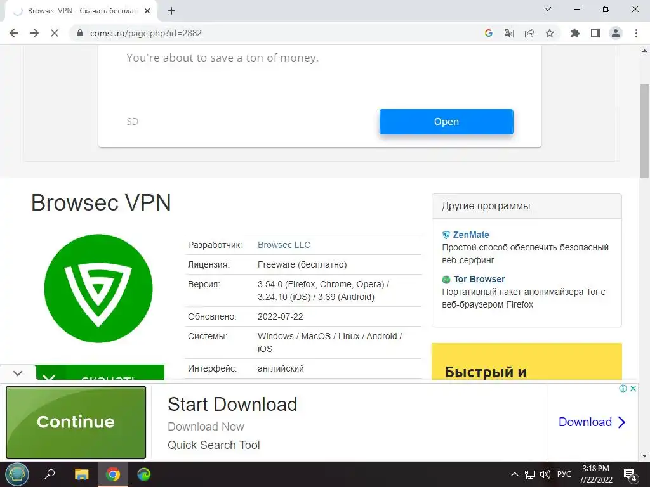Viewport: 650px width, 487px height.
Task: Click the page vertical scrollbar thumb
Action: tap(645, 131)
